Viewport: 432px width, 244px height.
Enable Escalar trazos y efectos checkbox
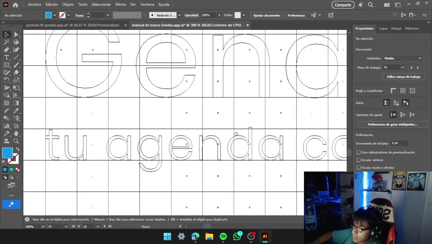click(359, 168)
